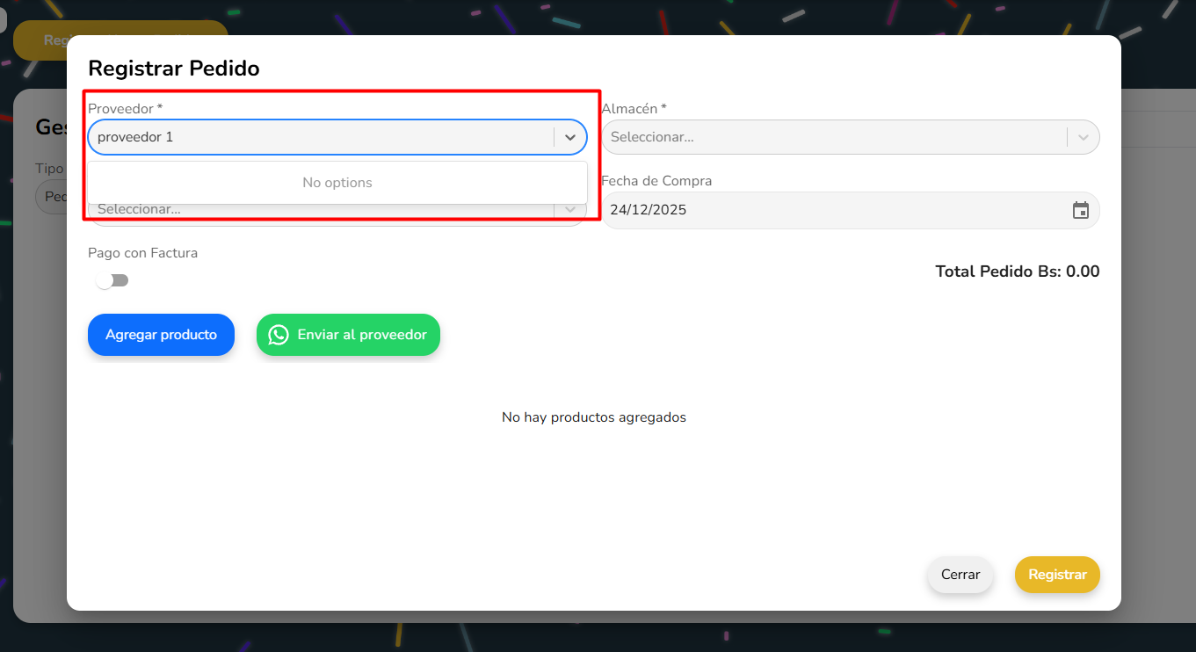The height and width of the screenshot is (652, 1196).
Task: Click the Fecha de Compra date field
Action: coord(835,211)
